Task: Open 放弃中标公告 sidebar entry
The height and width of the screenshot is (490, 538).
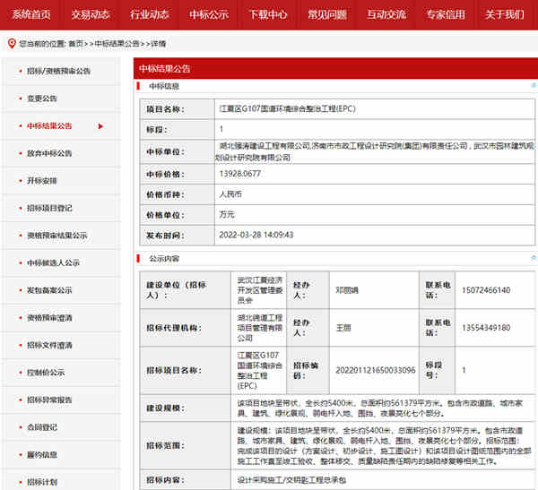Action: click(x=49, y=153)
